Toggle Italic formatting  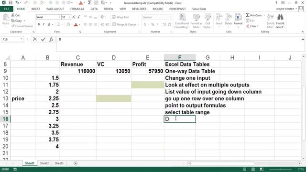44,24
